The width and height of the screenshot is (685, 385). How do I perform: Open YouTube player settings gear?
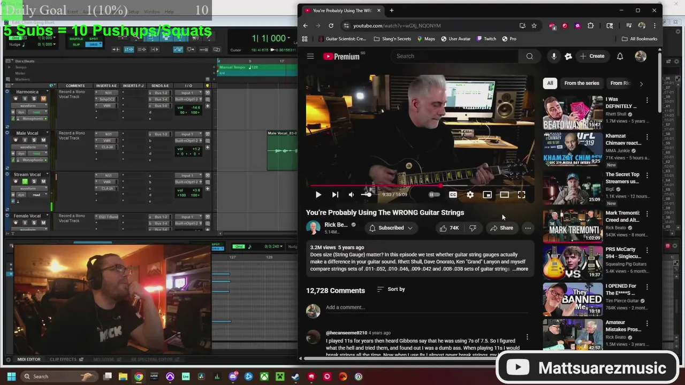pyautogui.click(x=470, y=195)
